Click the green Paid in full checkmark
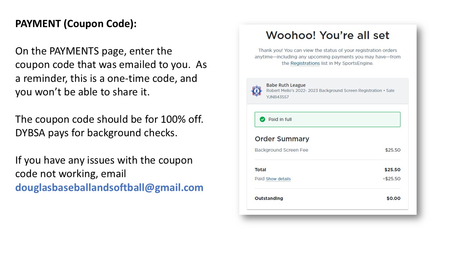455x256 pixels. pos(262,119)
